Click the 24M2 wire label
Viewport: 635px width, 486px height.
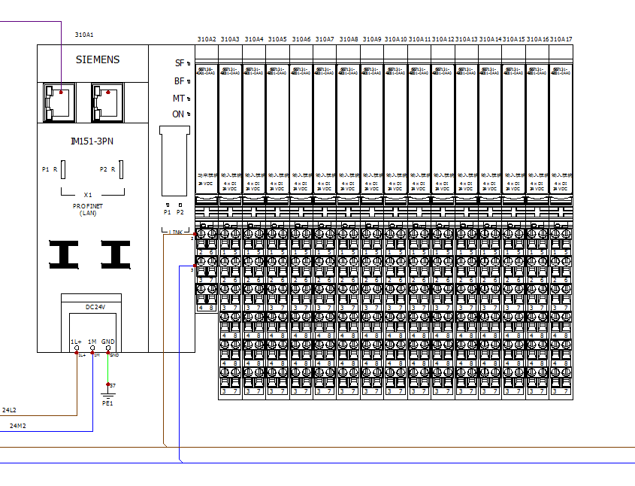tap(18, 426)
